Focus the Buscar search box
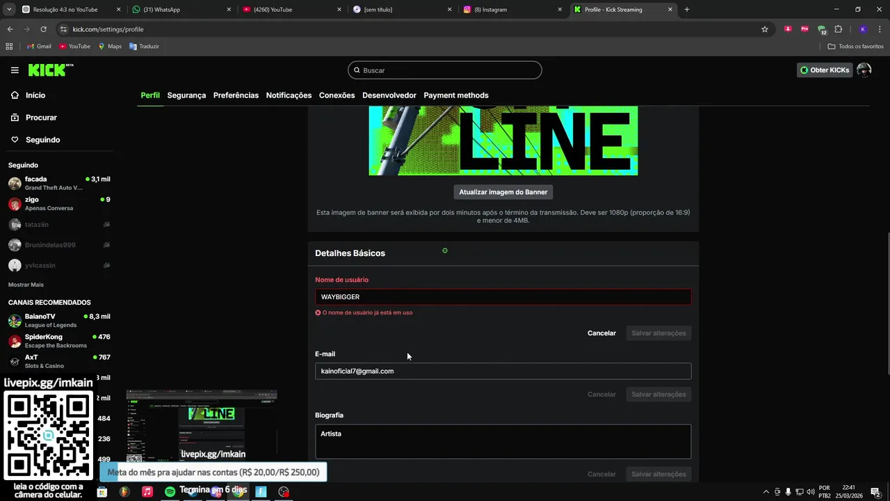 click(445, 70)
